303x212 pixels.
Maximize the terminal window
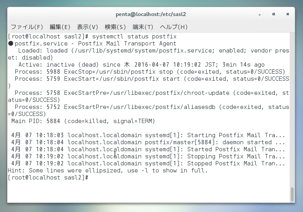click(273, 14)
